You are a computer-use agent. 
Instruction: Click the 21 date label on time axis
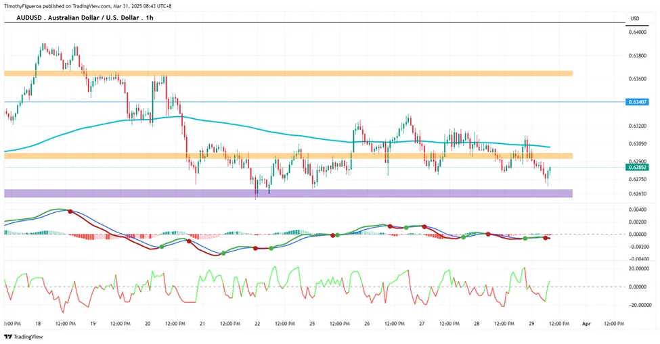click(202, 324)
